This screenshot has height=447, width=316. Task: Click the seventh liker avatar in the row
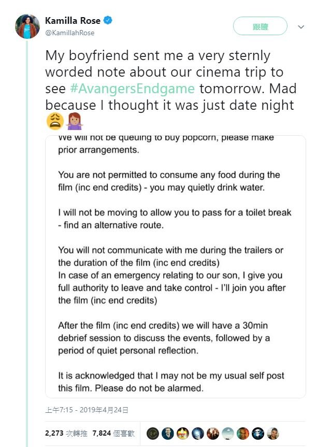243,433
